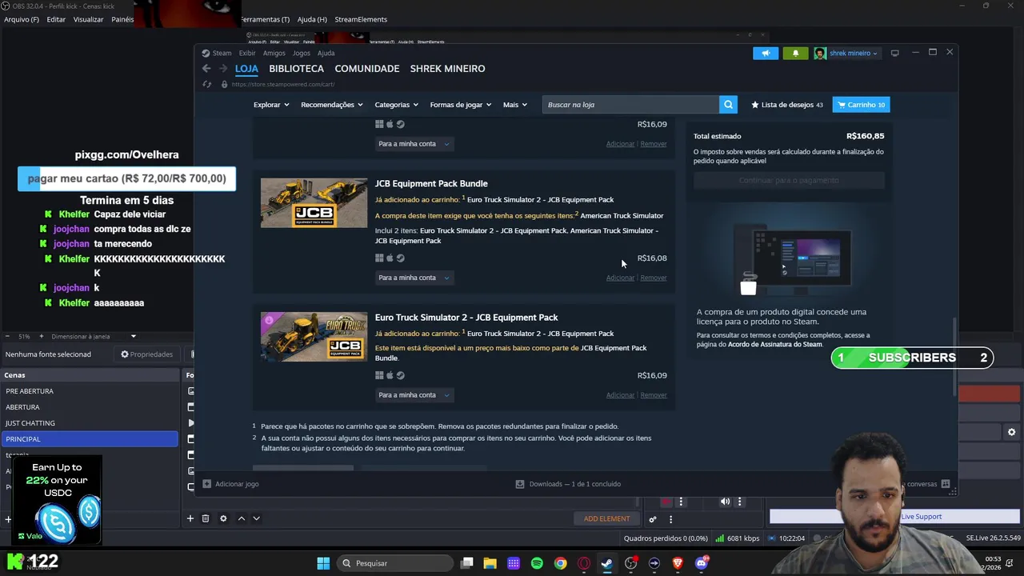Expand Formas de jogar menu

click(461, 105)
